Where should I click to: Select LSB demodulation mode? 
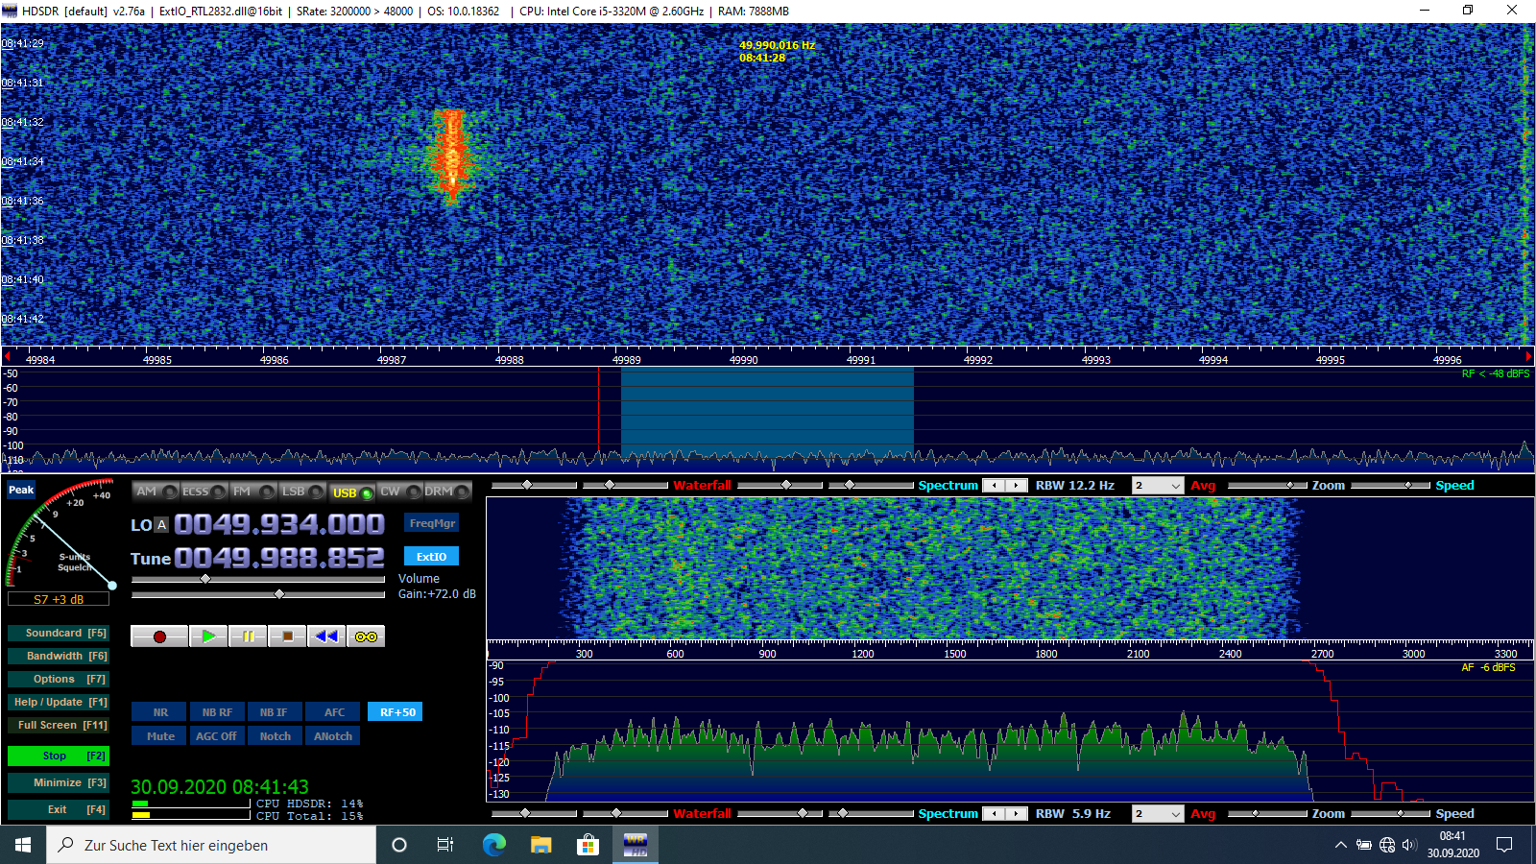(x=302, y=492)
